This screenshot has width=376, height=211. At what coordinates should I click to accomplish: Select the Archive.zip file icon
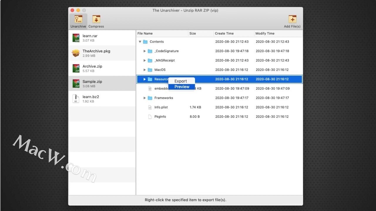(x=76, y=69)
